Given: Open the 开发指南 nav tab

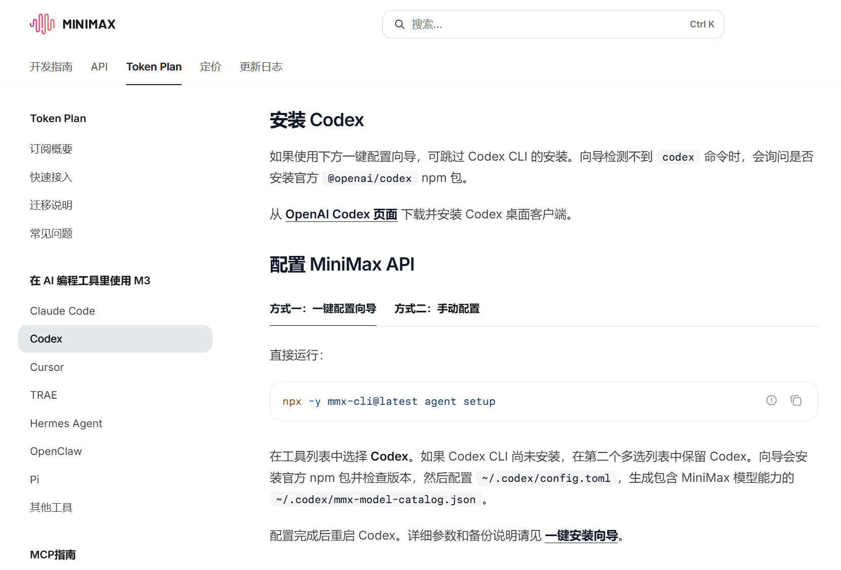Looking at the screenshot, I should click(51, 67).
